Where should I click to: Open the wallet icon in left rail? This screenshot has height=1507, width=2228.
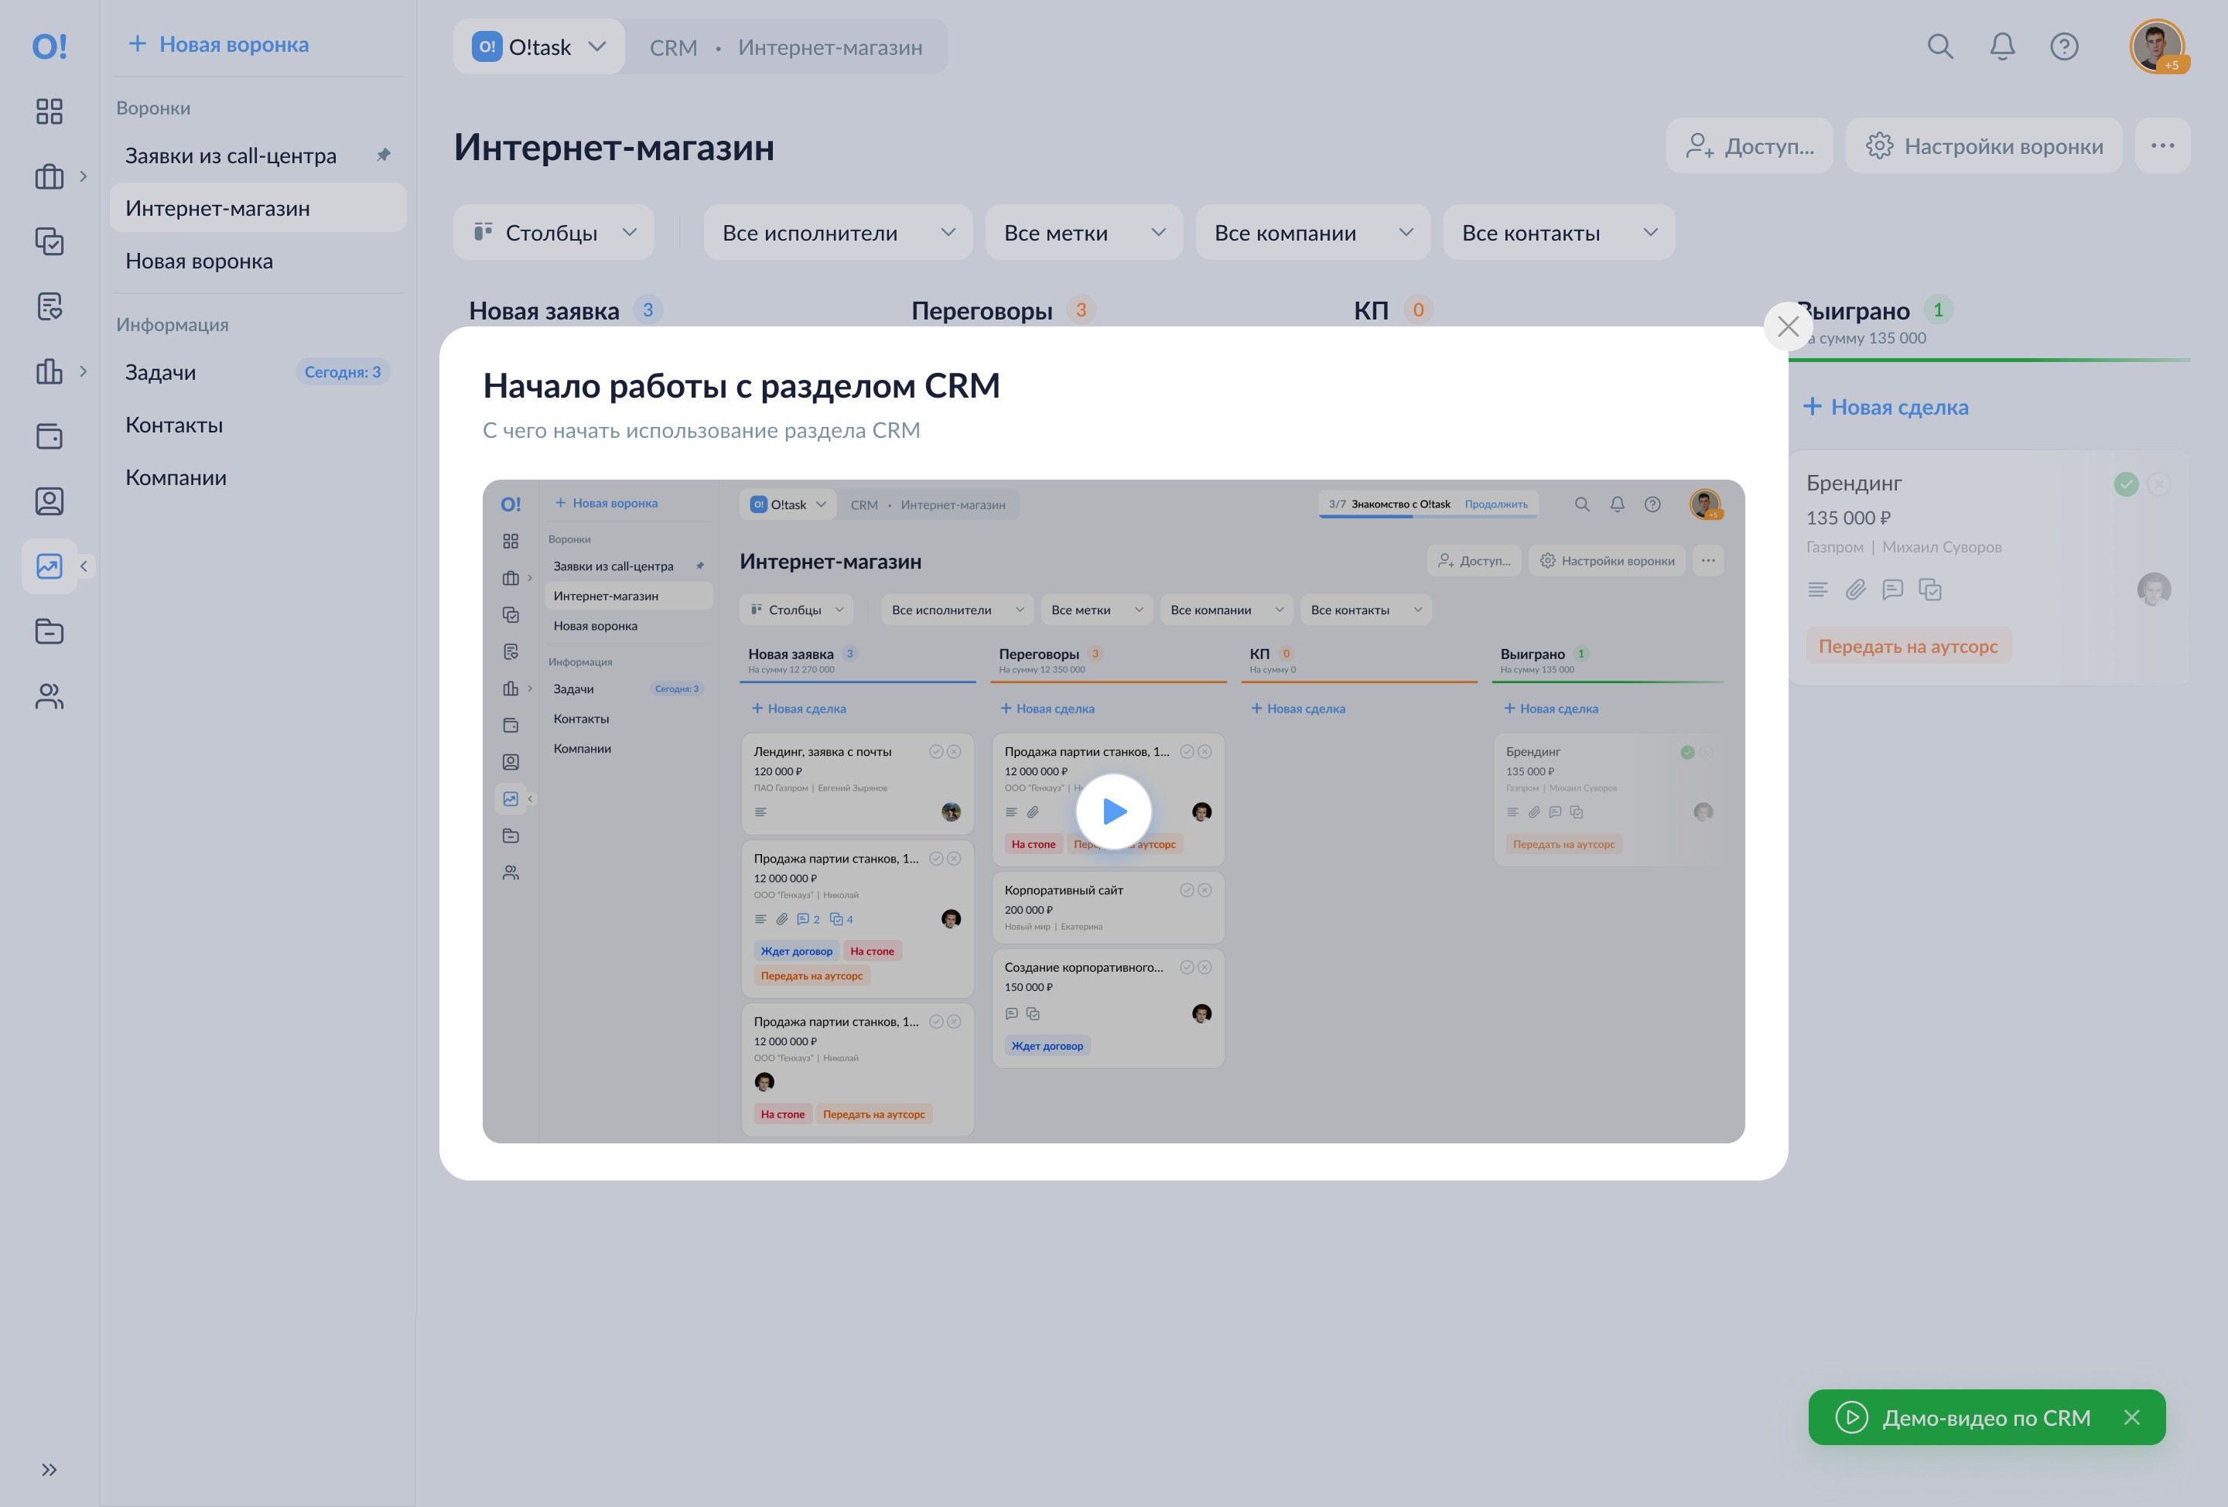pyautogui.click(x=49, y=436)
